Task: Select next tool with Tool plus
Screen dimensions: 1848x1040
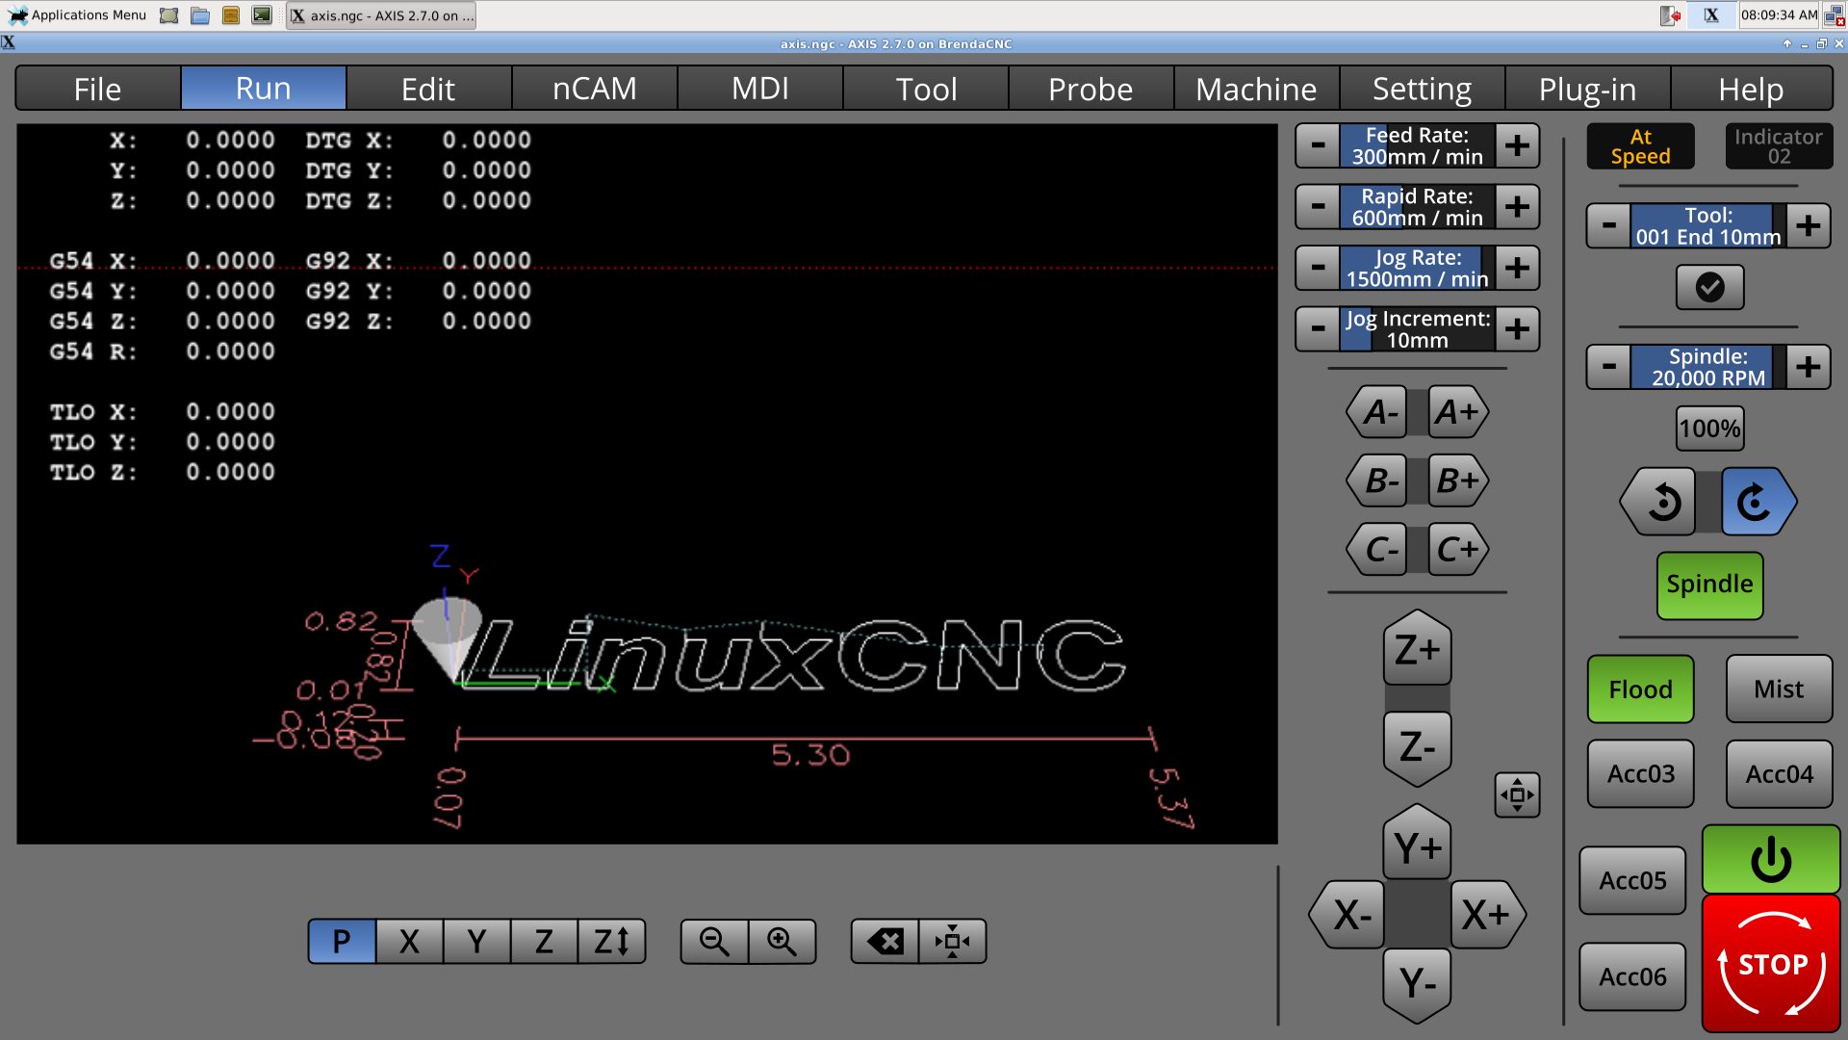Action: pyautogui.click(x=1809, y=226)
